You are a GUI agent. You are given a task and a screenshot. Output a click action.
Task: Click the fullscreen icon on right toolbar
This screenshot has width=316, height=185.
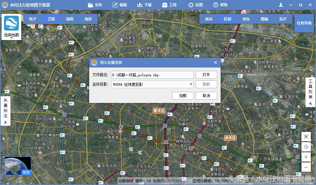click(x=306, y=136)
